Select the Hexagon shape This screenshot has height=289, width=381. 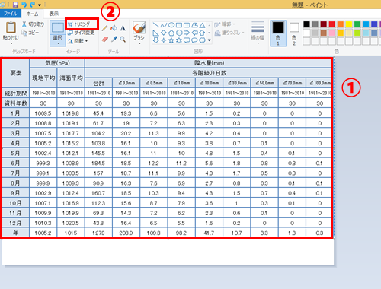point(179,33)
